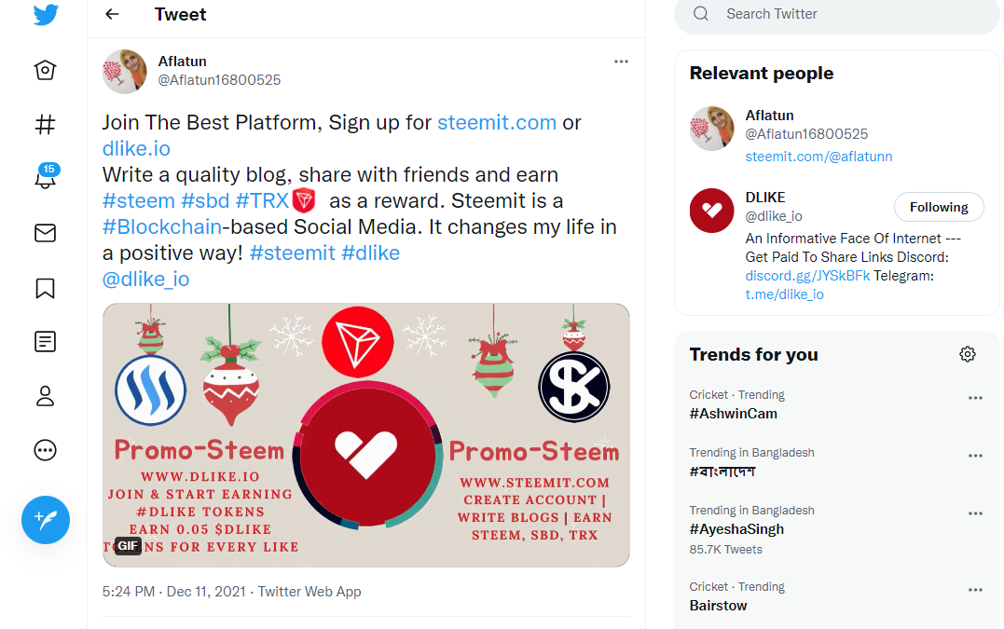This screenshot has width=1004, height=629.
Task: Toggle the Following button for DLIKE
Action: (939, 207)
